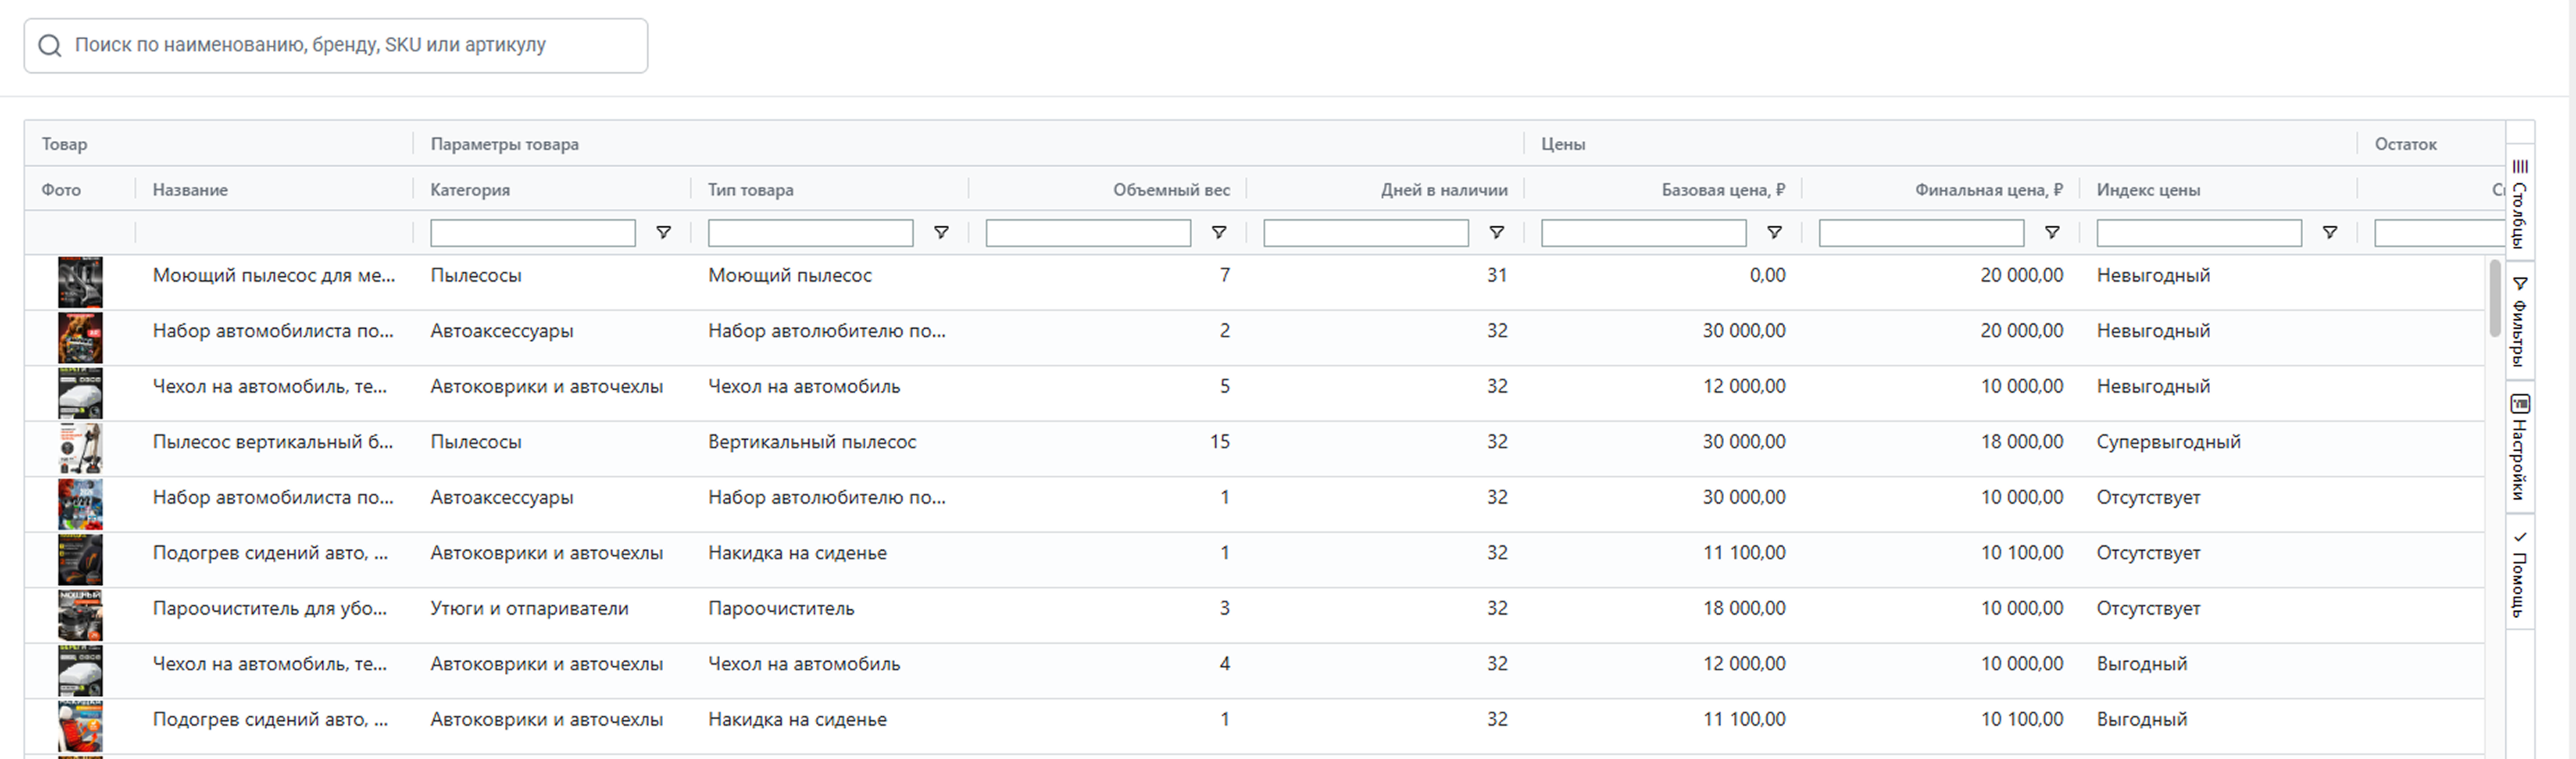The image size is (2576, 759).
Task: Click the Категория column filter funnel icon
Action: (663, 232)
